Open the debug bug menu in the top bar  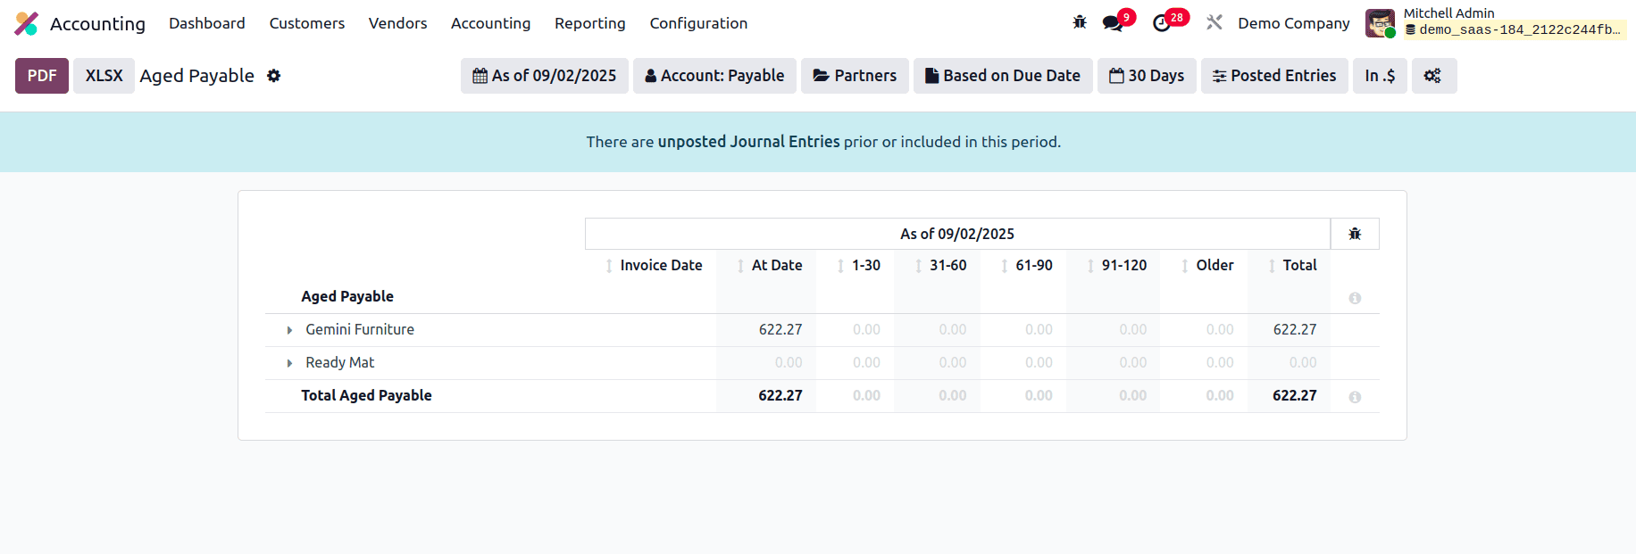point(1079,22)
